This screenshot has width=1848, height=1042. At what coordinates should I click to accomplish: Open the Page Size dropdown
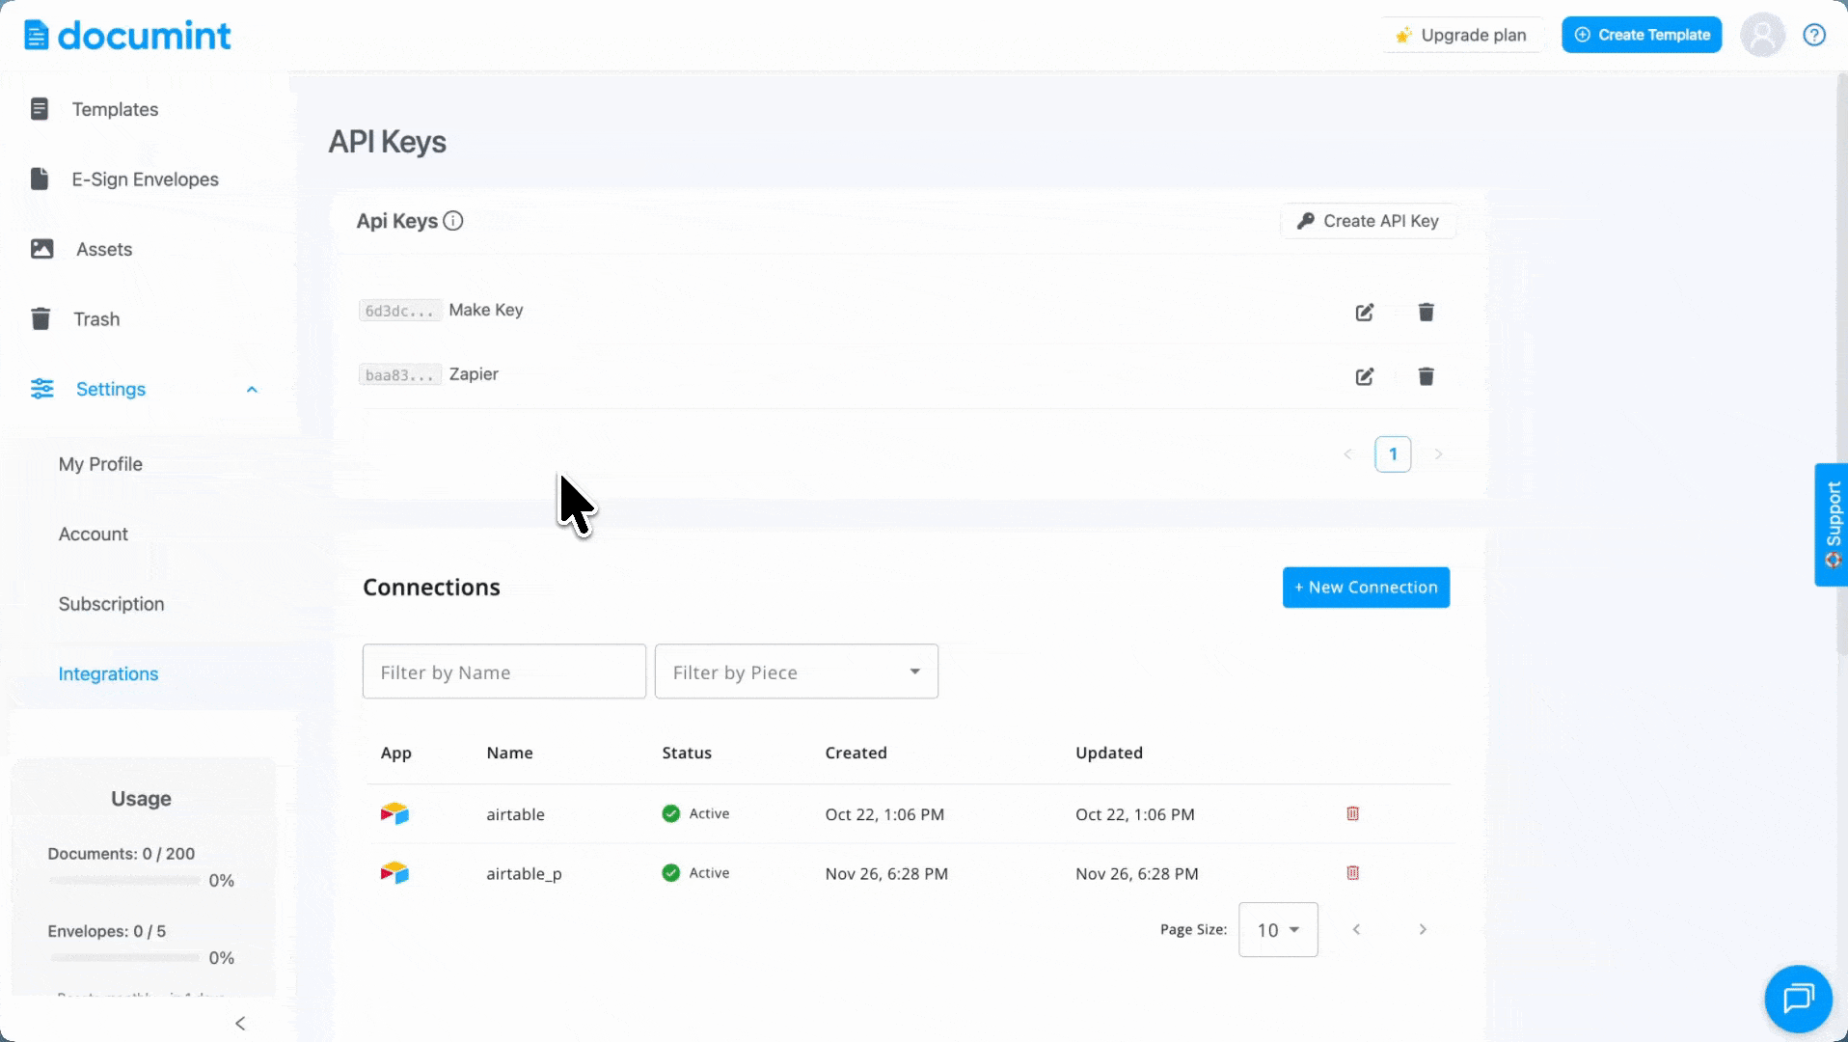coord(1277,930)
